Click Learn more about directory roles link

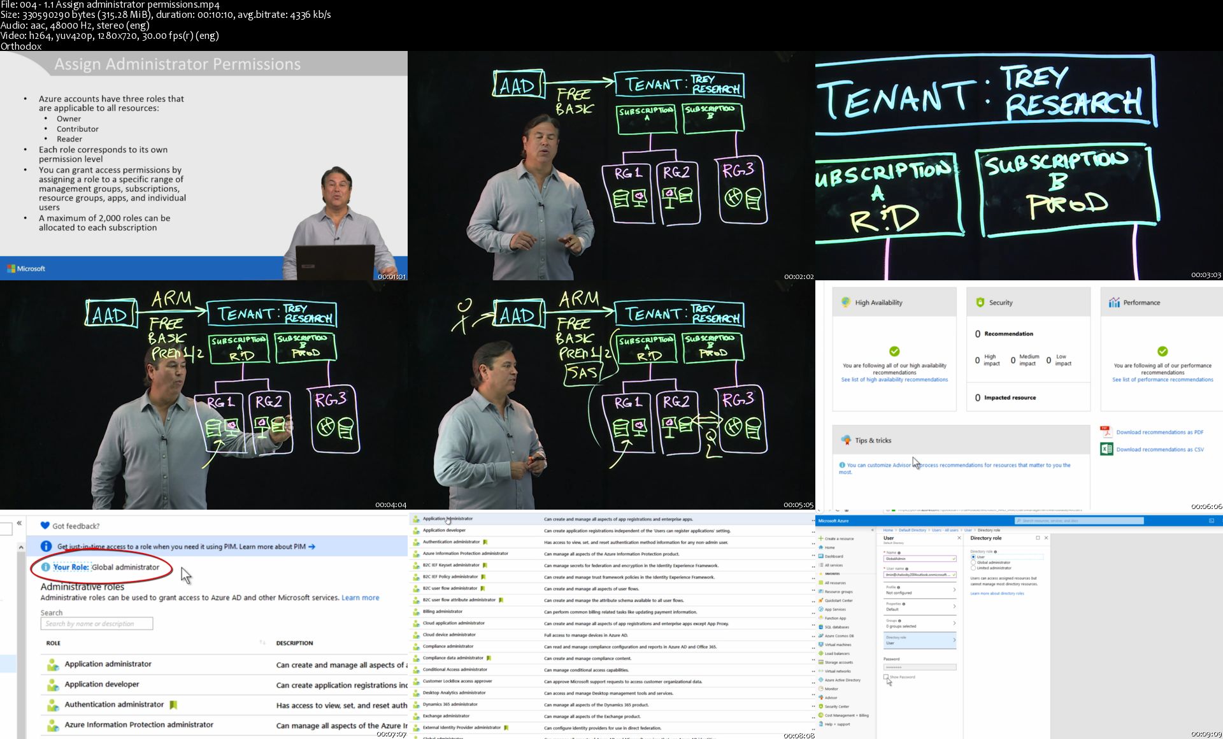pos(997,594)
